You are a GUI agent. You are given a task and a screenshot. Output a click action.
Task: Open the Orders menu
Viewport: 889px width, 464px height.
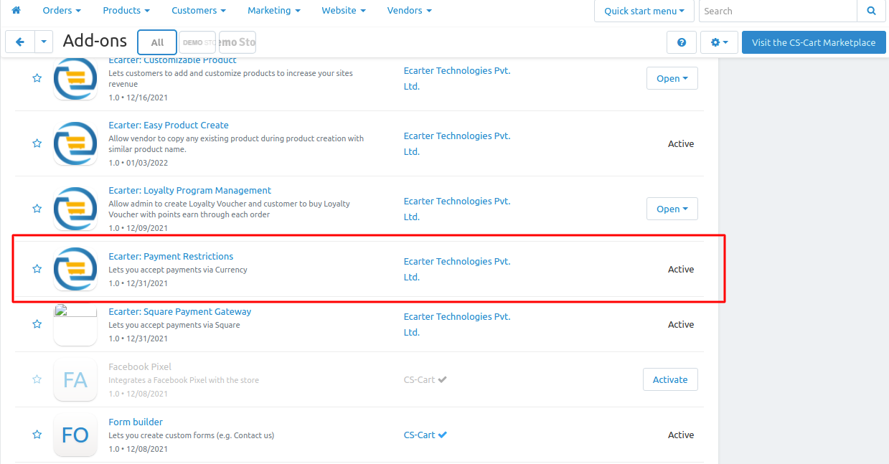point(62,11)
